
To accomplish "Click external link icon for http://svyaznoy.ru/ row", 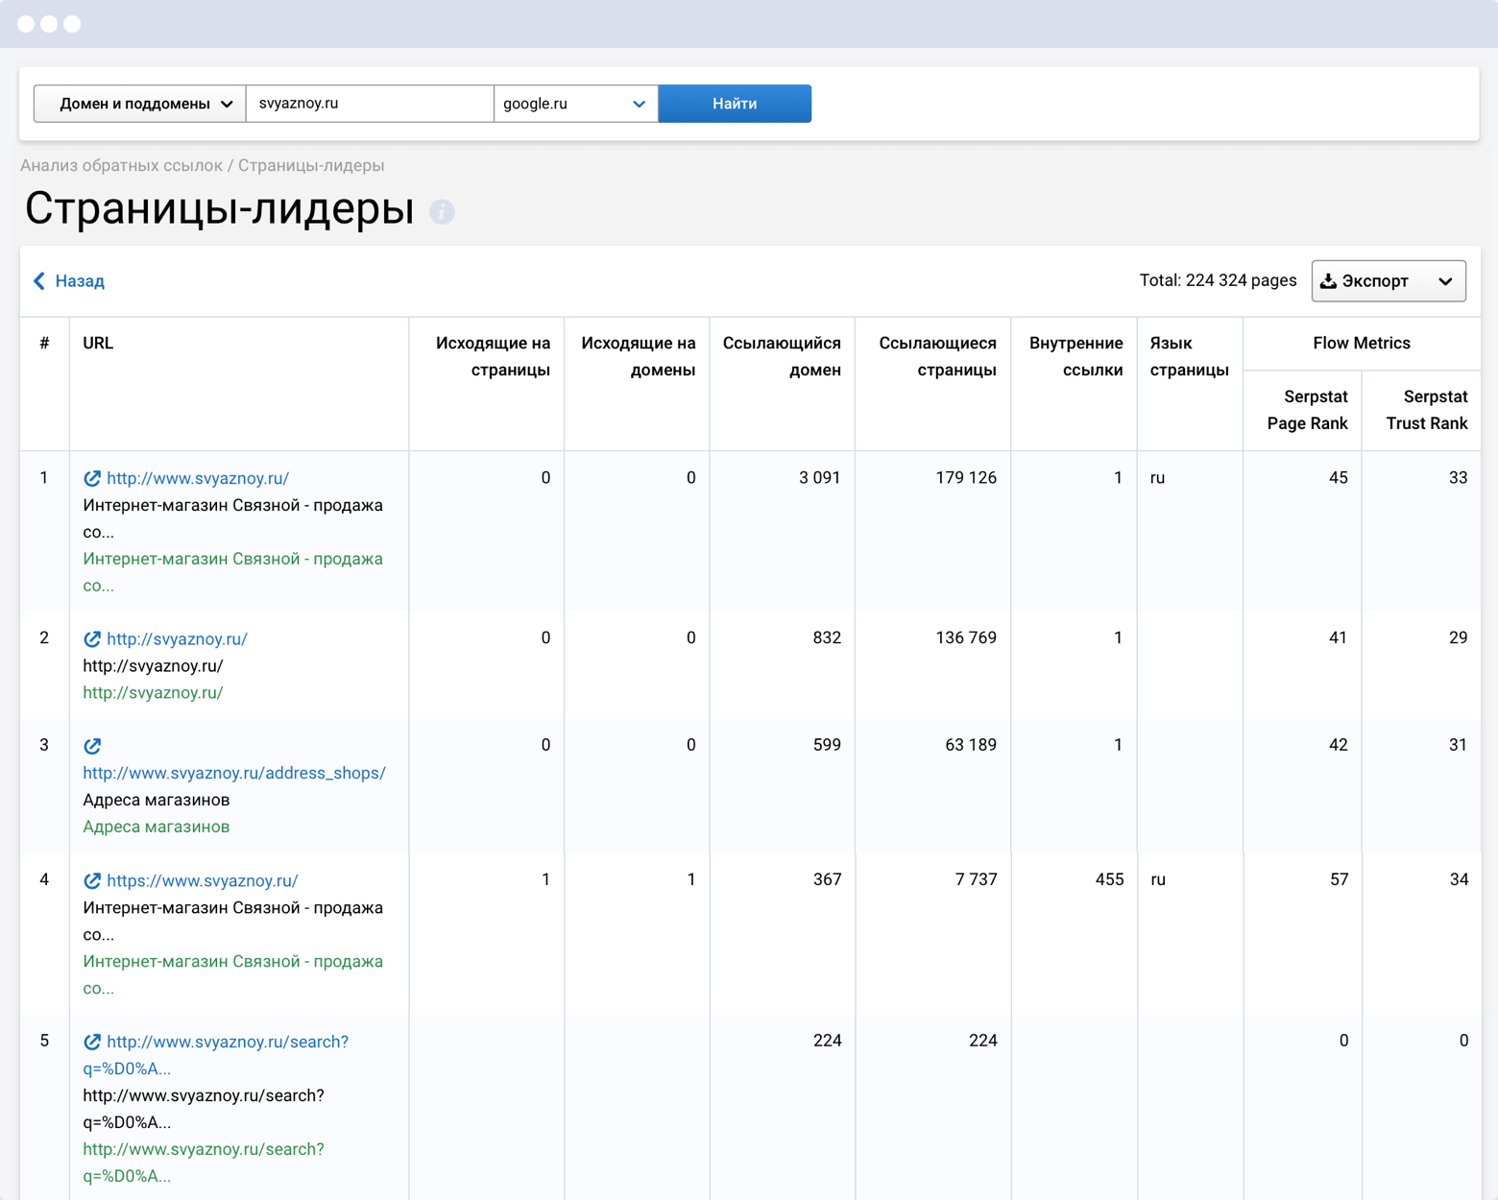I will tap(92, 639).
